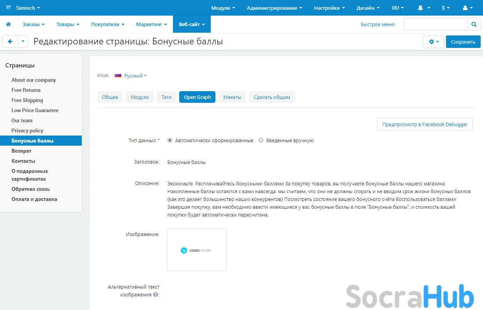Screen dimensions: 483x310
Task: Open the RU language selector
Action: click(x=398, y=8)
